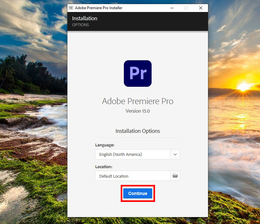The height and width of the screenshot is (224, 260).
Task: Close the Adobe Premiere Pro Installer
Action: (201, 8)
